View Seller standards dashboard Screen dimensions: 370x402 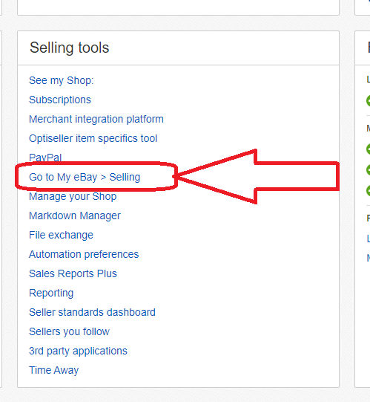[92, 312]
